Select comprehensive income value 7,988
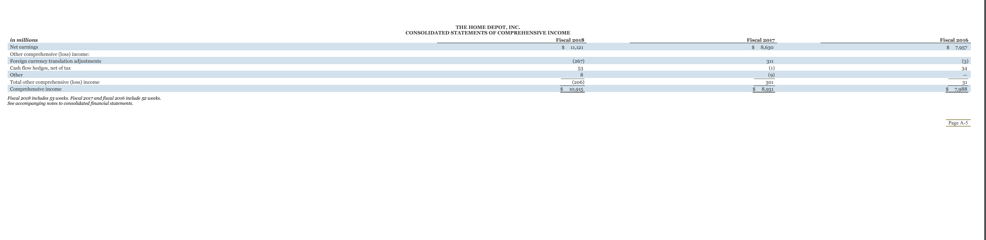This screenshot has height=240, width=986. tap(961, 89)
